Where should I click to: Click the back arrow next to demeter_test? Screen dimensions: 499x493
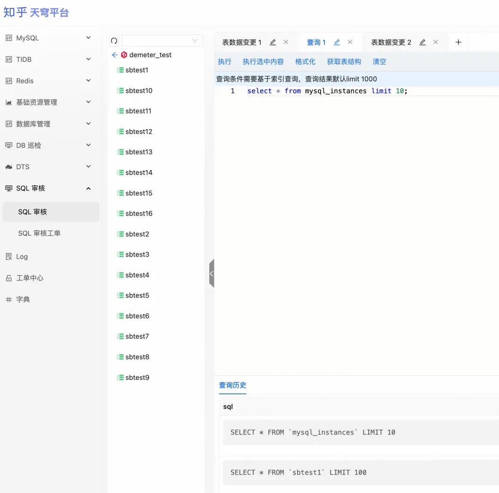pyautogui.click(x=114, y=54)
